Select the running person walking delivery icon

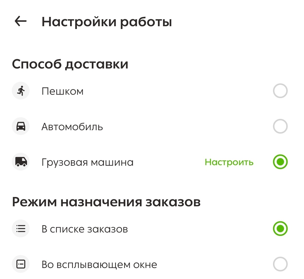point(20,90)
